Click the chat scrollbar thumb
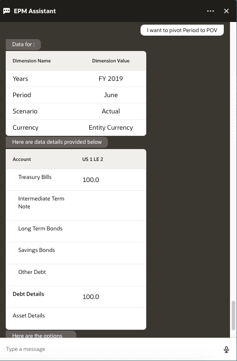 233,315
